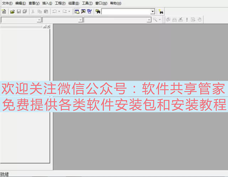Viewport: 228px width, 177px height.
Task: Click the WizardBar actions wand icon
Action: point(155,20)
